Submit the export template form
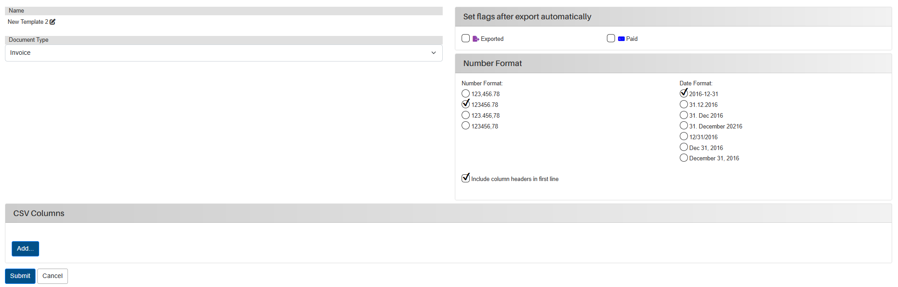 pos(20,276)
